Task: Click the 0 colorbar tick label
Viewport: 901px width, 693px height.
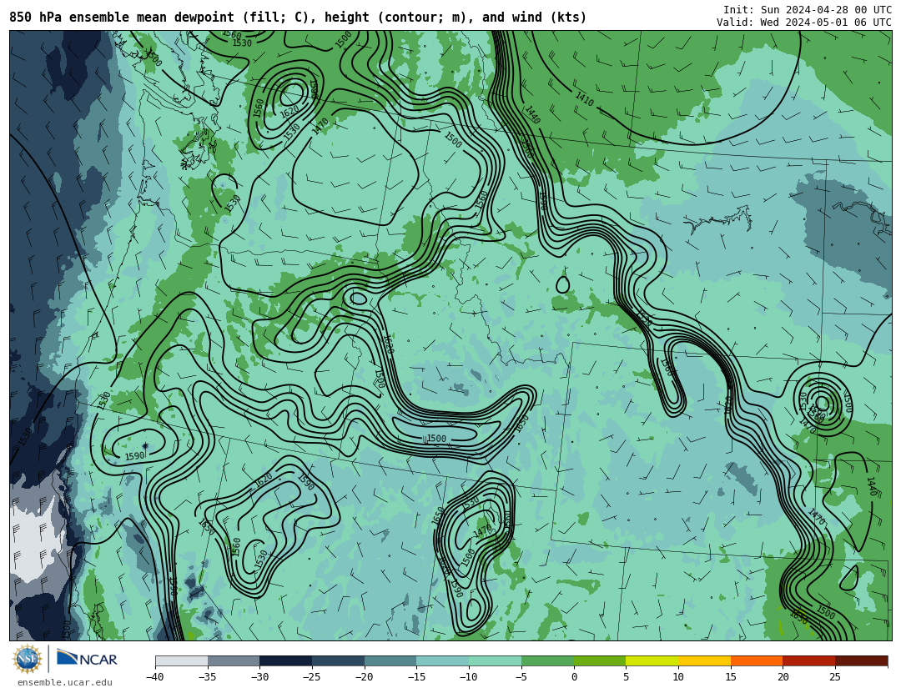Action: (574, 677)
